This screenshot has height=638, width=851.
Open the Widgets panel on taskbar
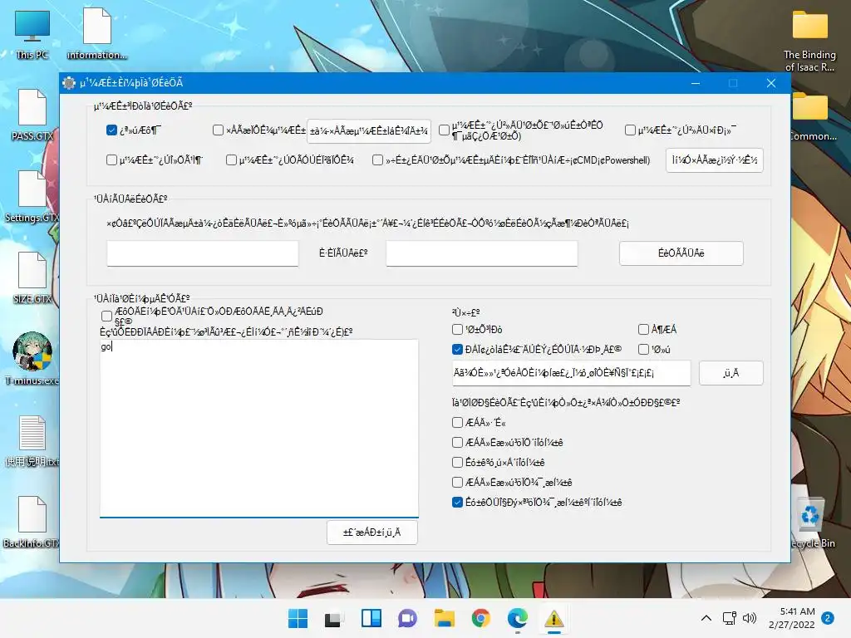click(371, 618)
